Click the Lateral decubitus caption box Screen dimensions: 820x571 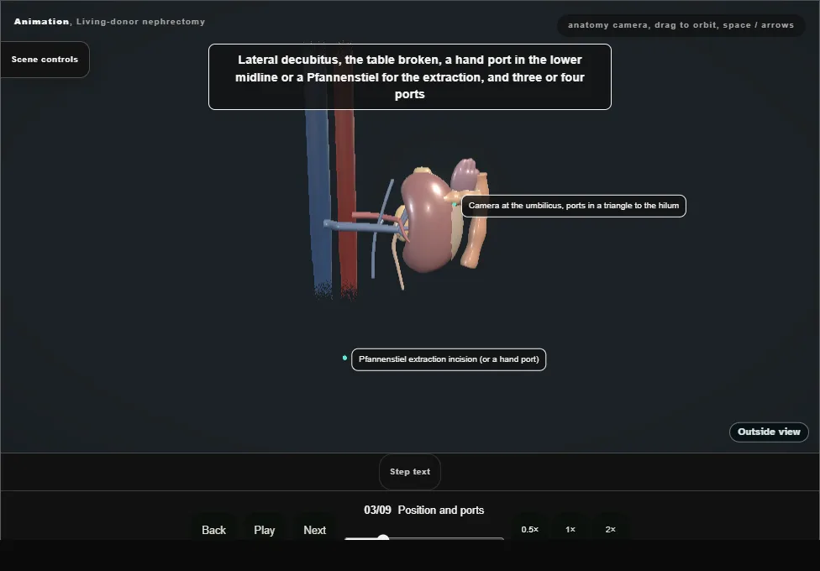410,77
